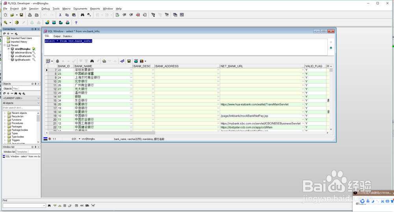Toggle the "AB" option in the Find bar
The width and height of the screenshot is (394, 212).
point(93,205)
